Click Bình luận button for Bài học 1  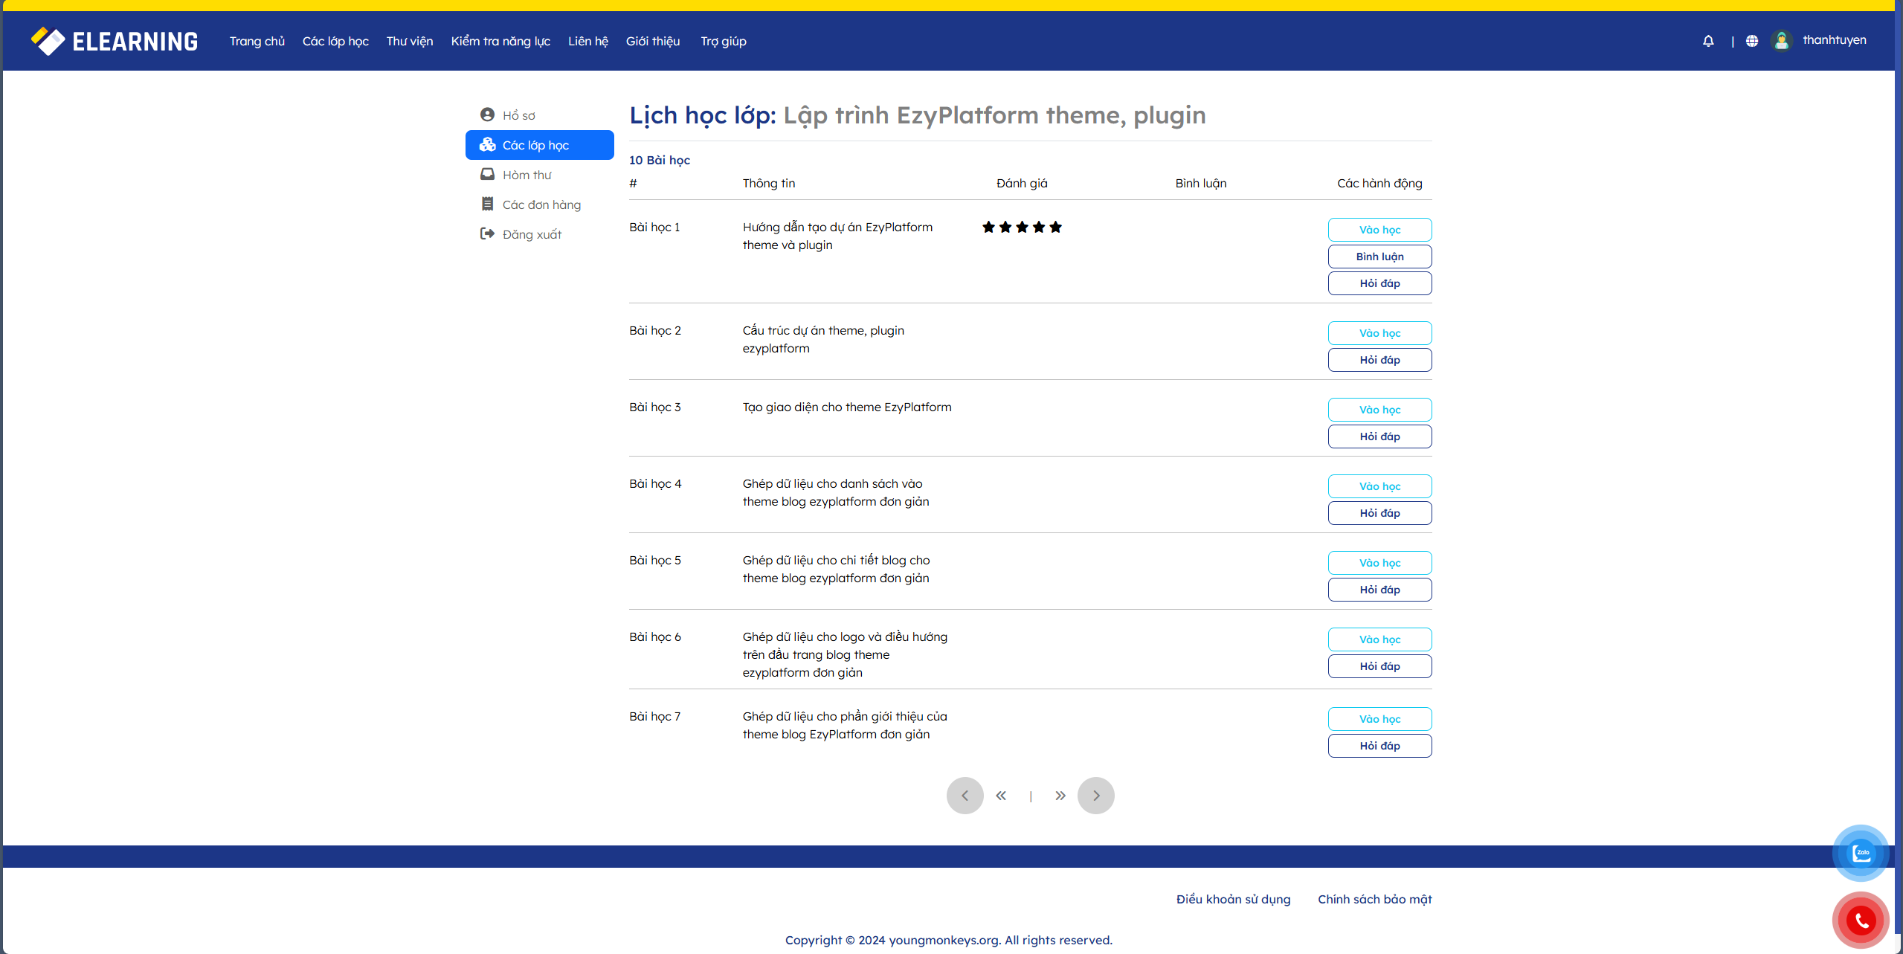pyautogui.click(x=1379, y=257)
